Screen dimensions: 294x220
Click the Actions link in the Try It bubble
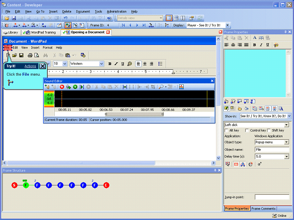click(x=30, y=66)
